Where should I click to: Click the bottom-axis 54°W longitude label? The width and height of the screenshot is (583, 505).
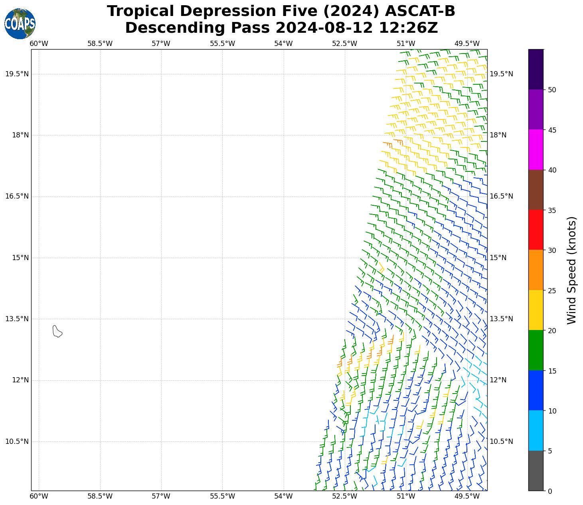pos(283,496)
